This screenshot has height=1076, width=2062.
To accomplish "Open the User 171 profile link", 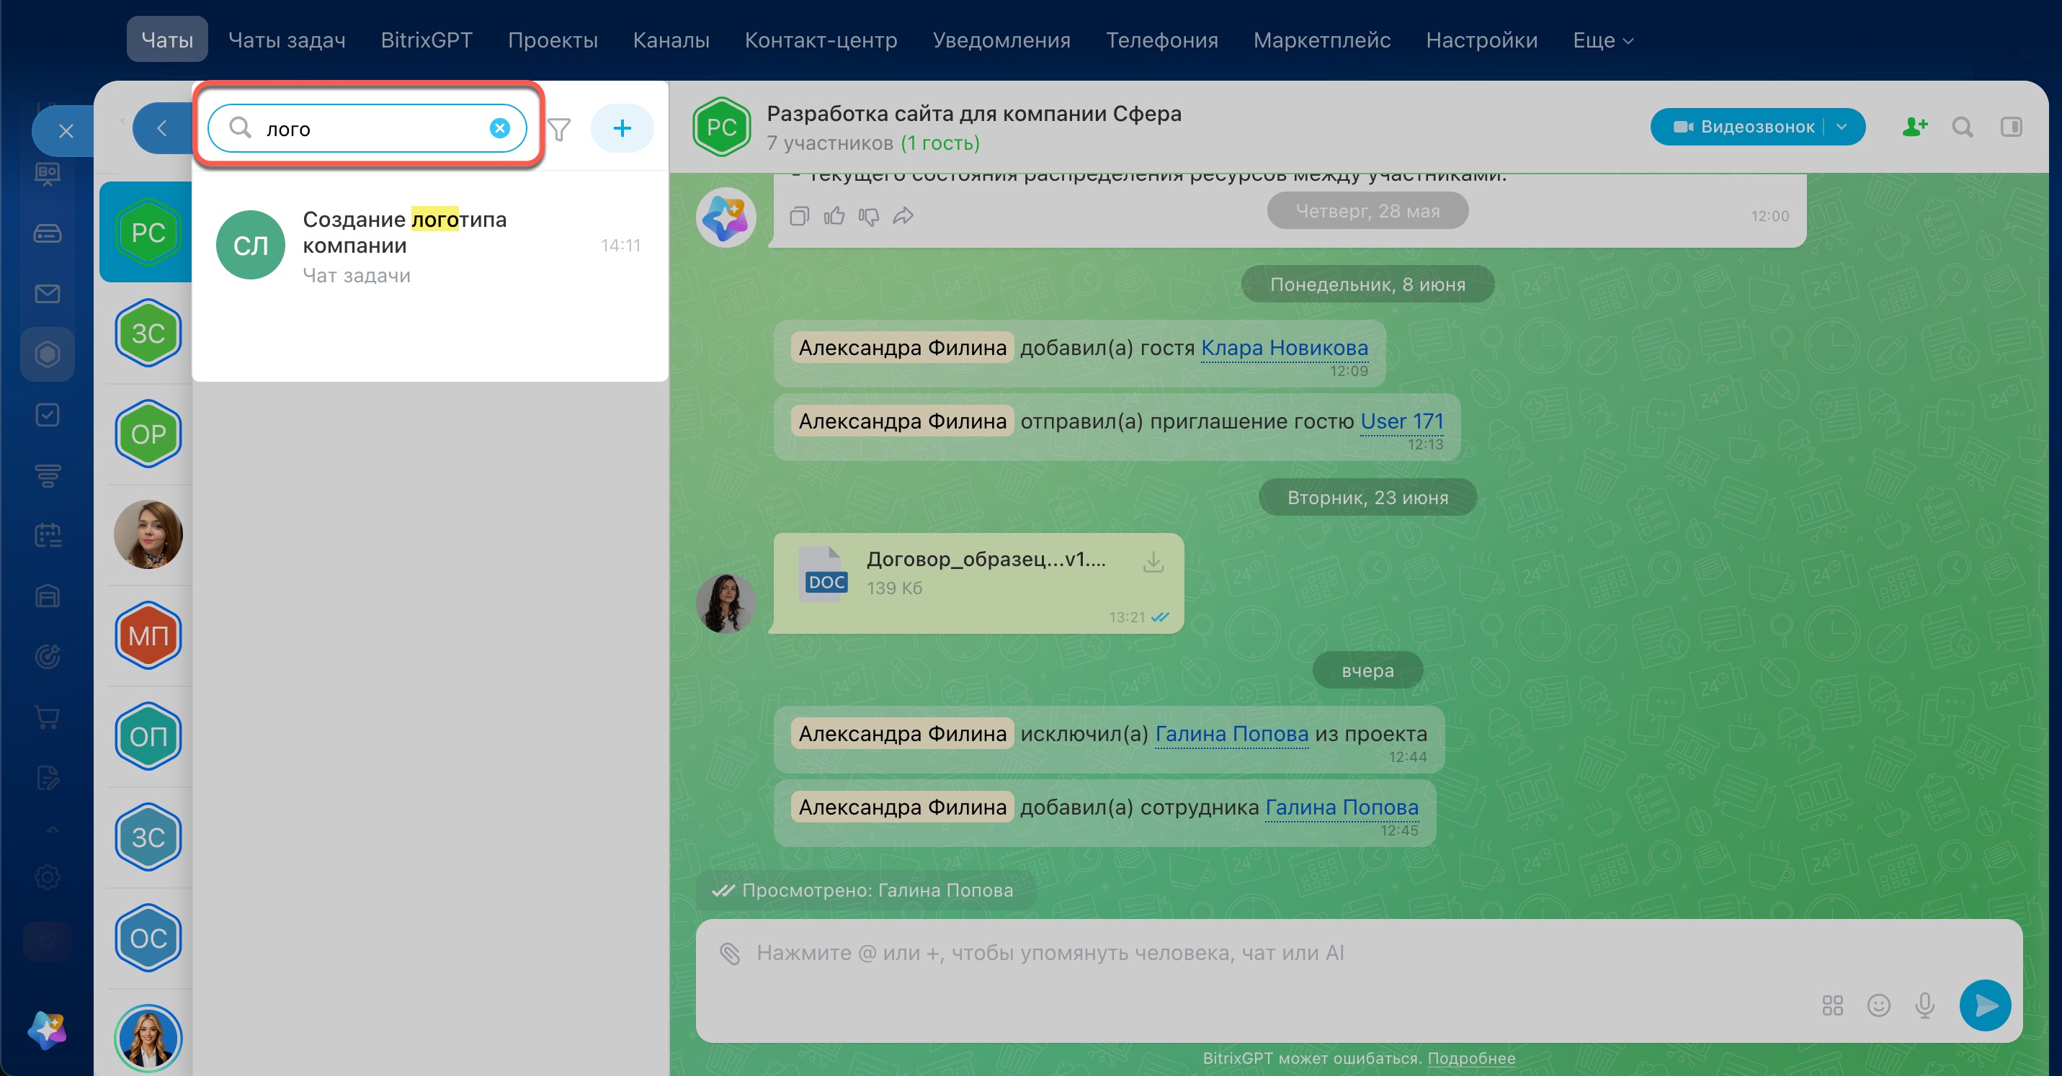I will point(1401,421).
